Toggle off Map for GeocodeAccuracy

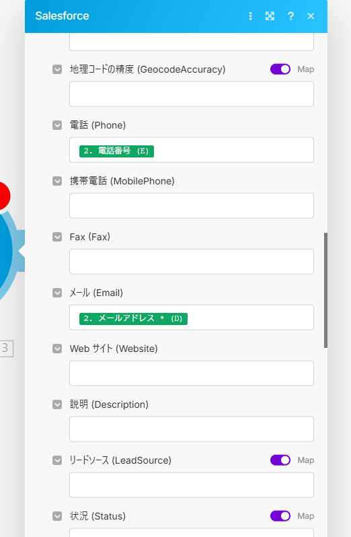pos(280,69)
